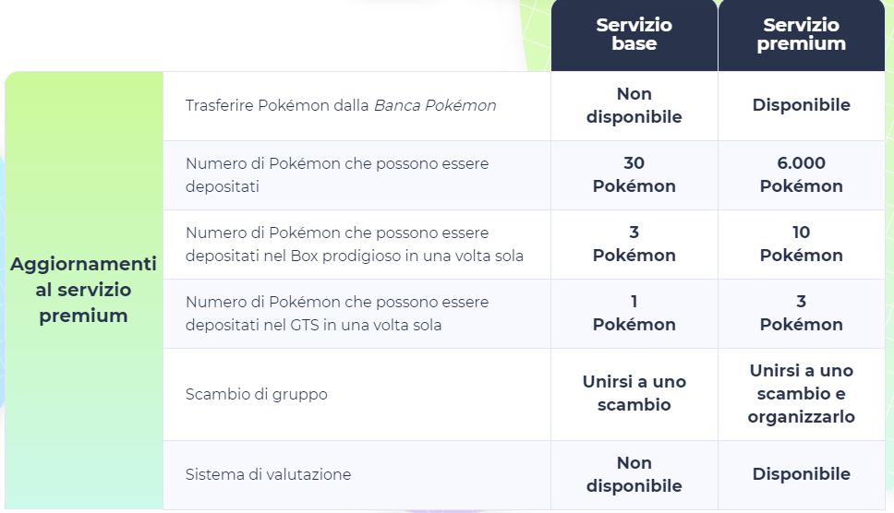Click the base "3 Pokémon" Box prodigioso cell

click(x=634, y=244)
